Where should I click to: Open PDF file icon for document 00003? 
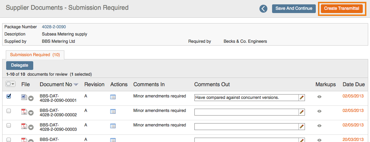[x=24, y=126]
